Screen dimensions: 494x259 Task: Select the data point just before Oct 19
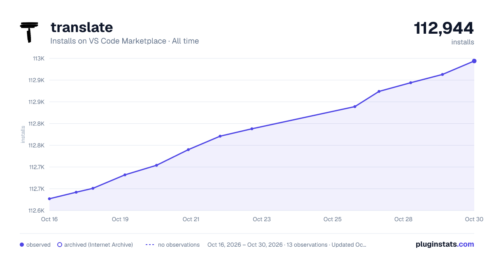point(93,188)
